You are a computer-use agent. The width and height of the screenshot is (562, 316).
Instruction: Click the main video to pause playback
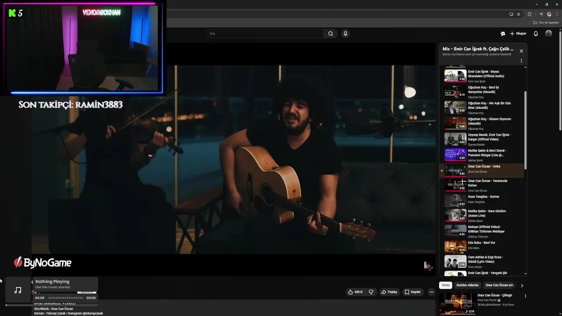pyautogui.click(x=233, y=160)
